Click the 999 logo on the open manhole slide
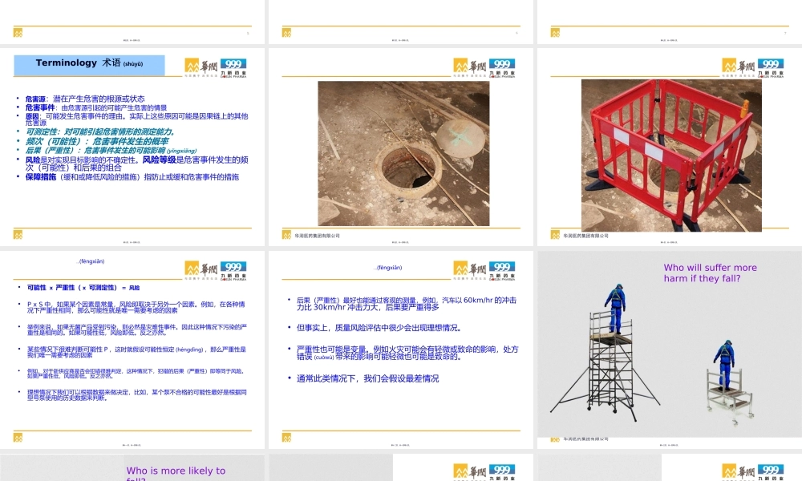Screen dimensions: 802x481 504,65
